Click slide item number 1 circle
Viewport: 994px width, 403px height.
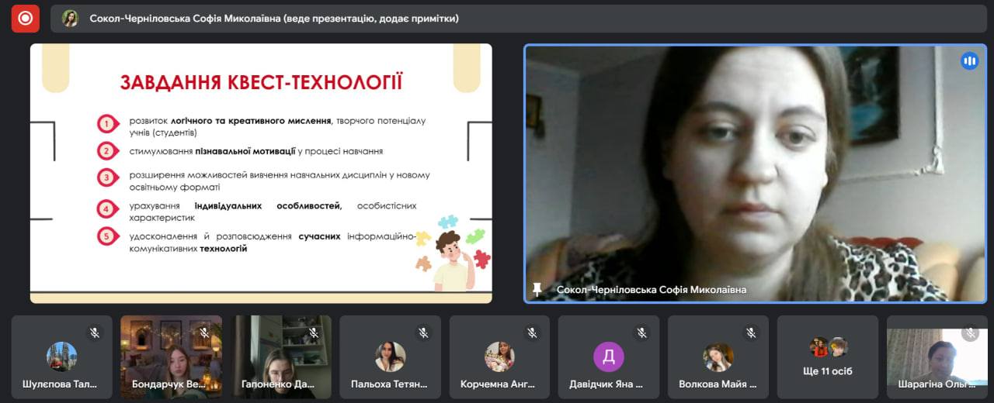coord(106,123)
